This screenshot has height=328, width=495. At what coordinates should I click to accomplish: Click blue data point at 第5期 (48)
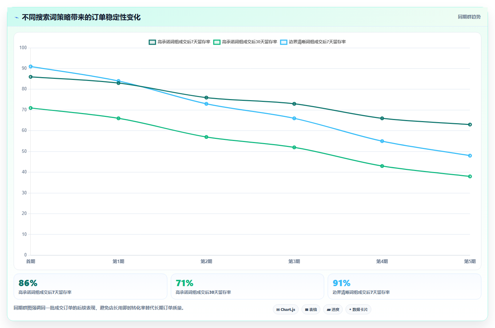(x=470, y=156)
